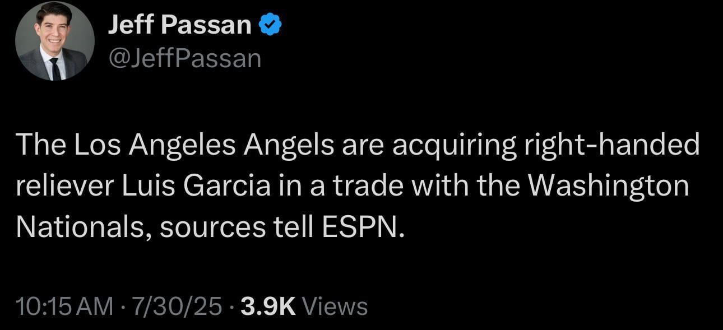The image size is (723, 330).
Task: Click the blue verified badge icon
Action: click(x=270, y=23)
